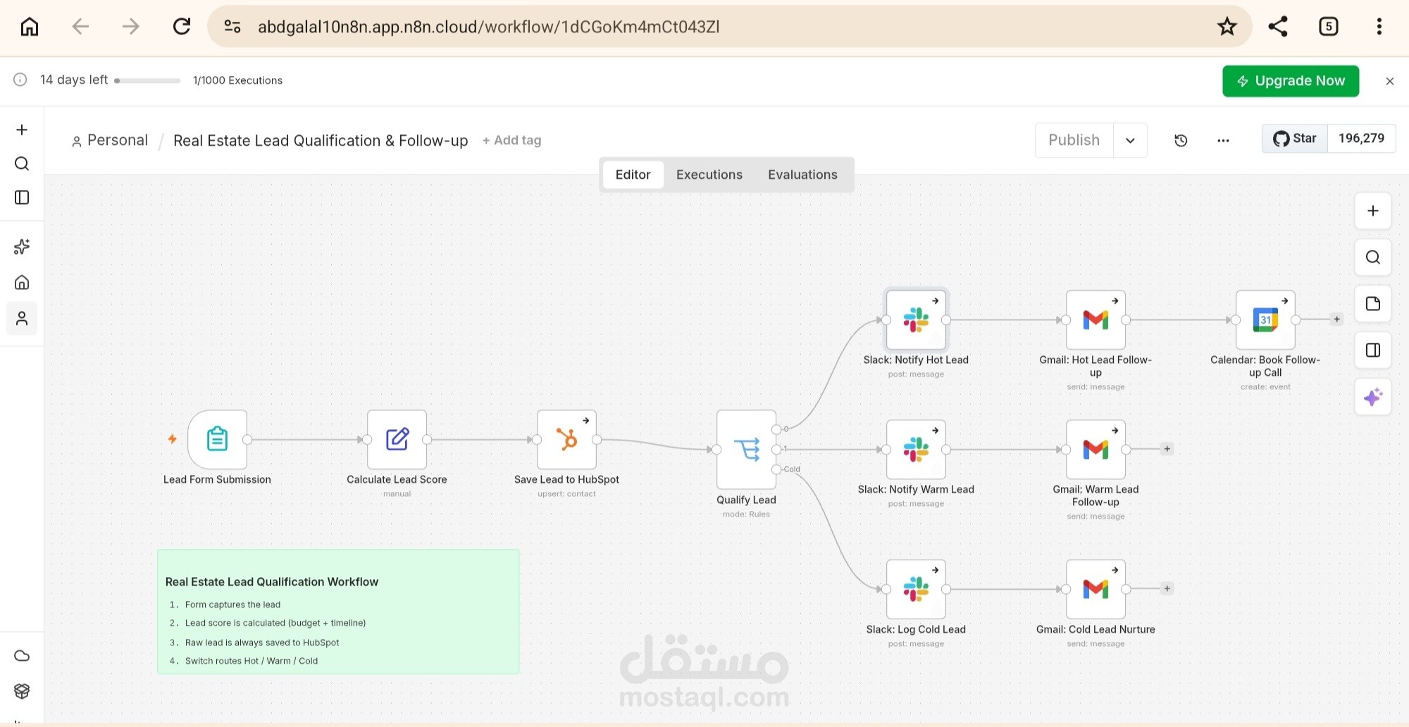Select the green Real Estate workflow sticky note
This screenshot has width=1409, height=727.
point(338,612)
